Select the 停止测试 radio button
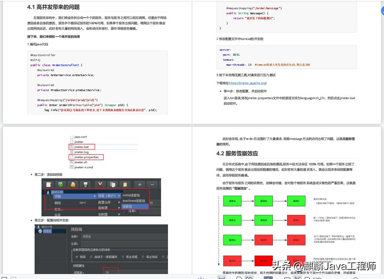The image size is (384, 279). [x=143, y=257]
